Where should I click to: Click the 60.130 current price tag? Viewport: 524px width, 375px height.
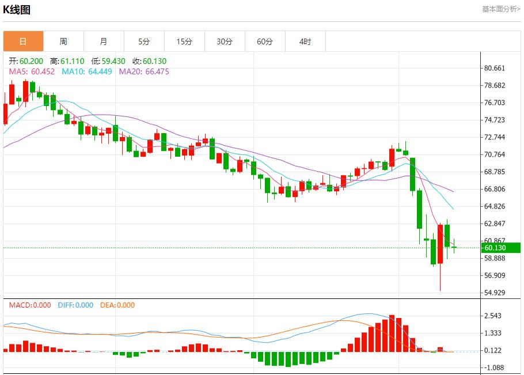(496, 247)
